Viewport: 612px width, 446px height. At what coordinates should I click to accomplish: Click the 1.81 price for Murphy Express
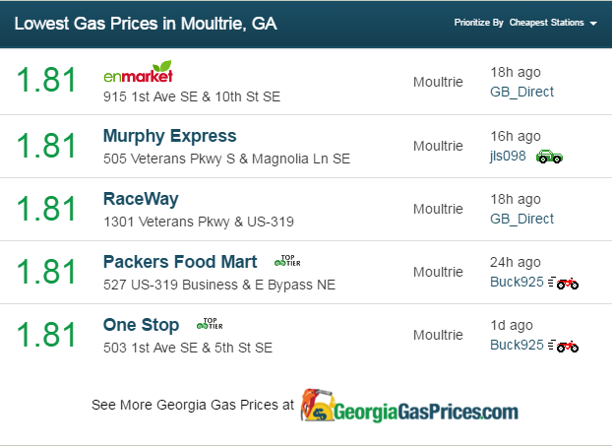[46, 146]
